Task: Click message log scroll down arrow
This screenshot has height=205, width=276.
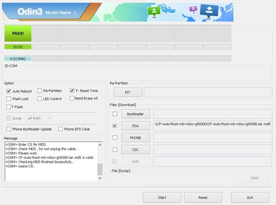Action: point(100,178)
